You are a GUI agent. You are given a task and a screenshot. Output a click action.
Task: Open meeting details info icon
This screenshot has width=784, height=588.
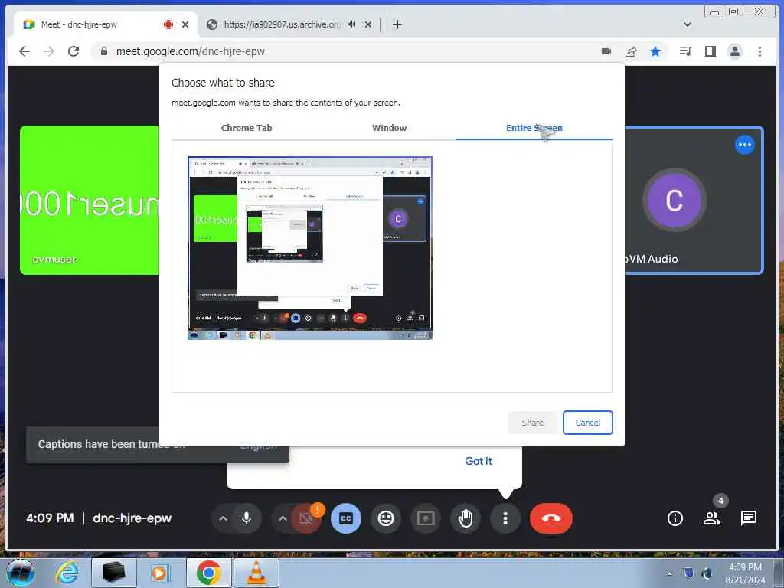click(x=675, y=518)
